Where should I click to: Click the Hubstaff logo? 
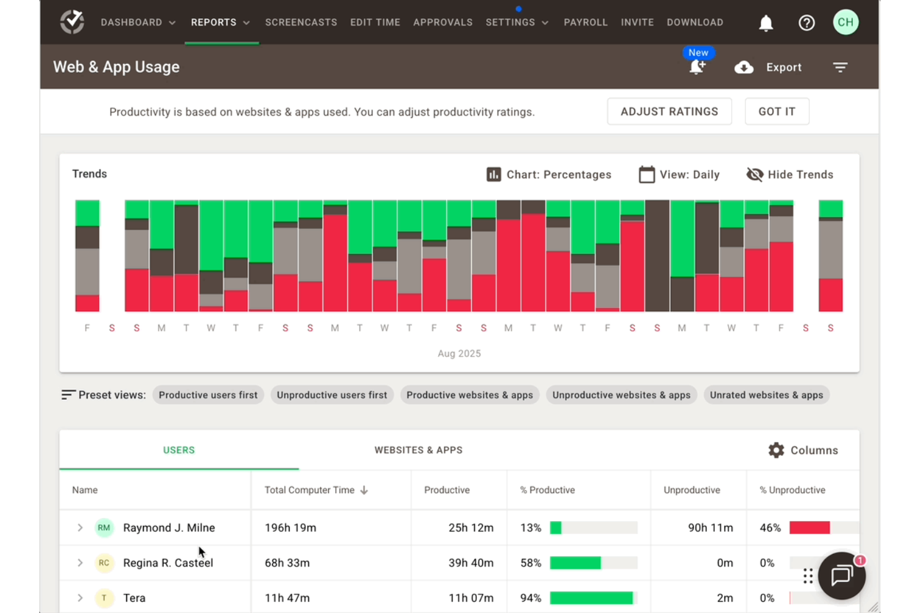point(71,21)
